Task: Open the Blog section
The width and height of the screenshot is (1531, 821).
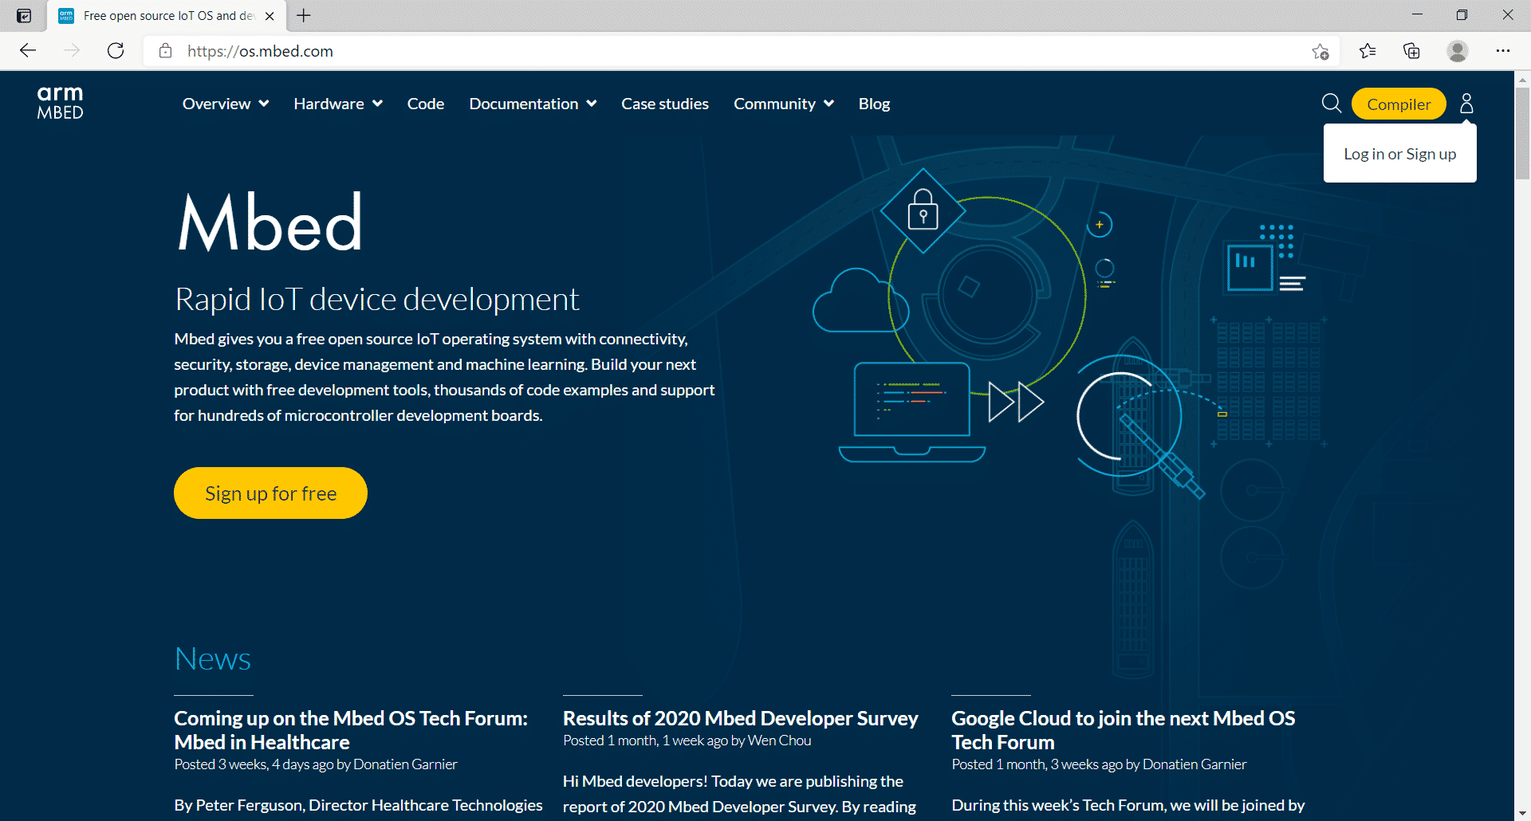Action: click(873, 104)
